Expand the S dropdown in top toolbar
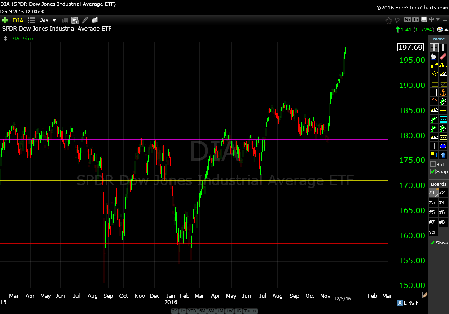The image size is (449, 314). [x=408, y=20]
